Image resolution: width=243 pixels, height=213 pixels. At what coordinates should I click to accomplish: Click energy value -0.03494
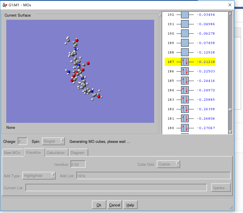(x=206, y=15)
